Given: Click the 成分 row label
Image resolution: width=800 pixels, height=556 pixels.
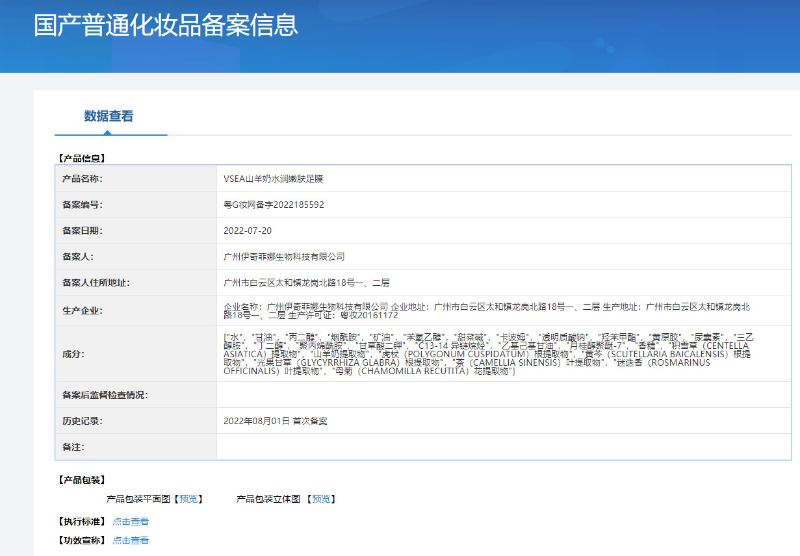Looking at the screenshot, I should point(73,354).
